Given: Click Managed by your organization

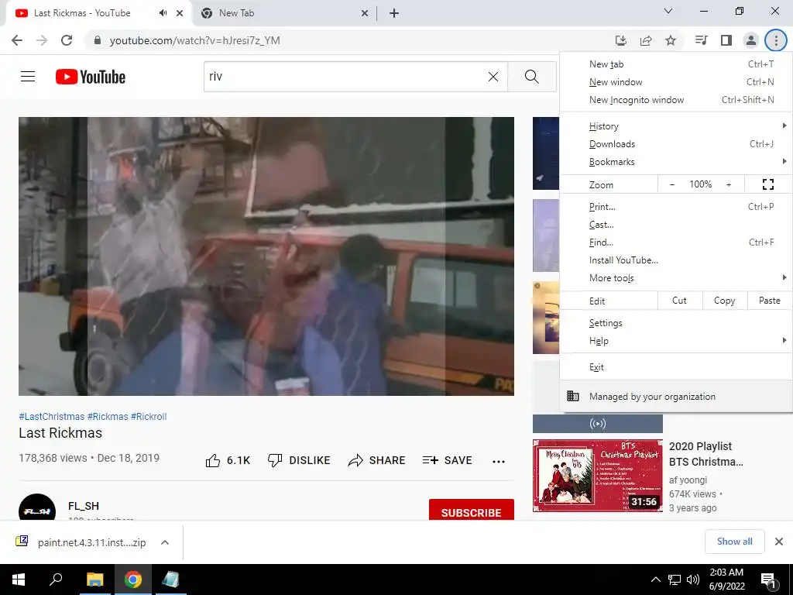Looking at the screenshot, I should pyautogui.click(x=676, y=396).
